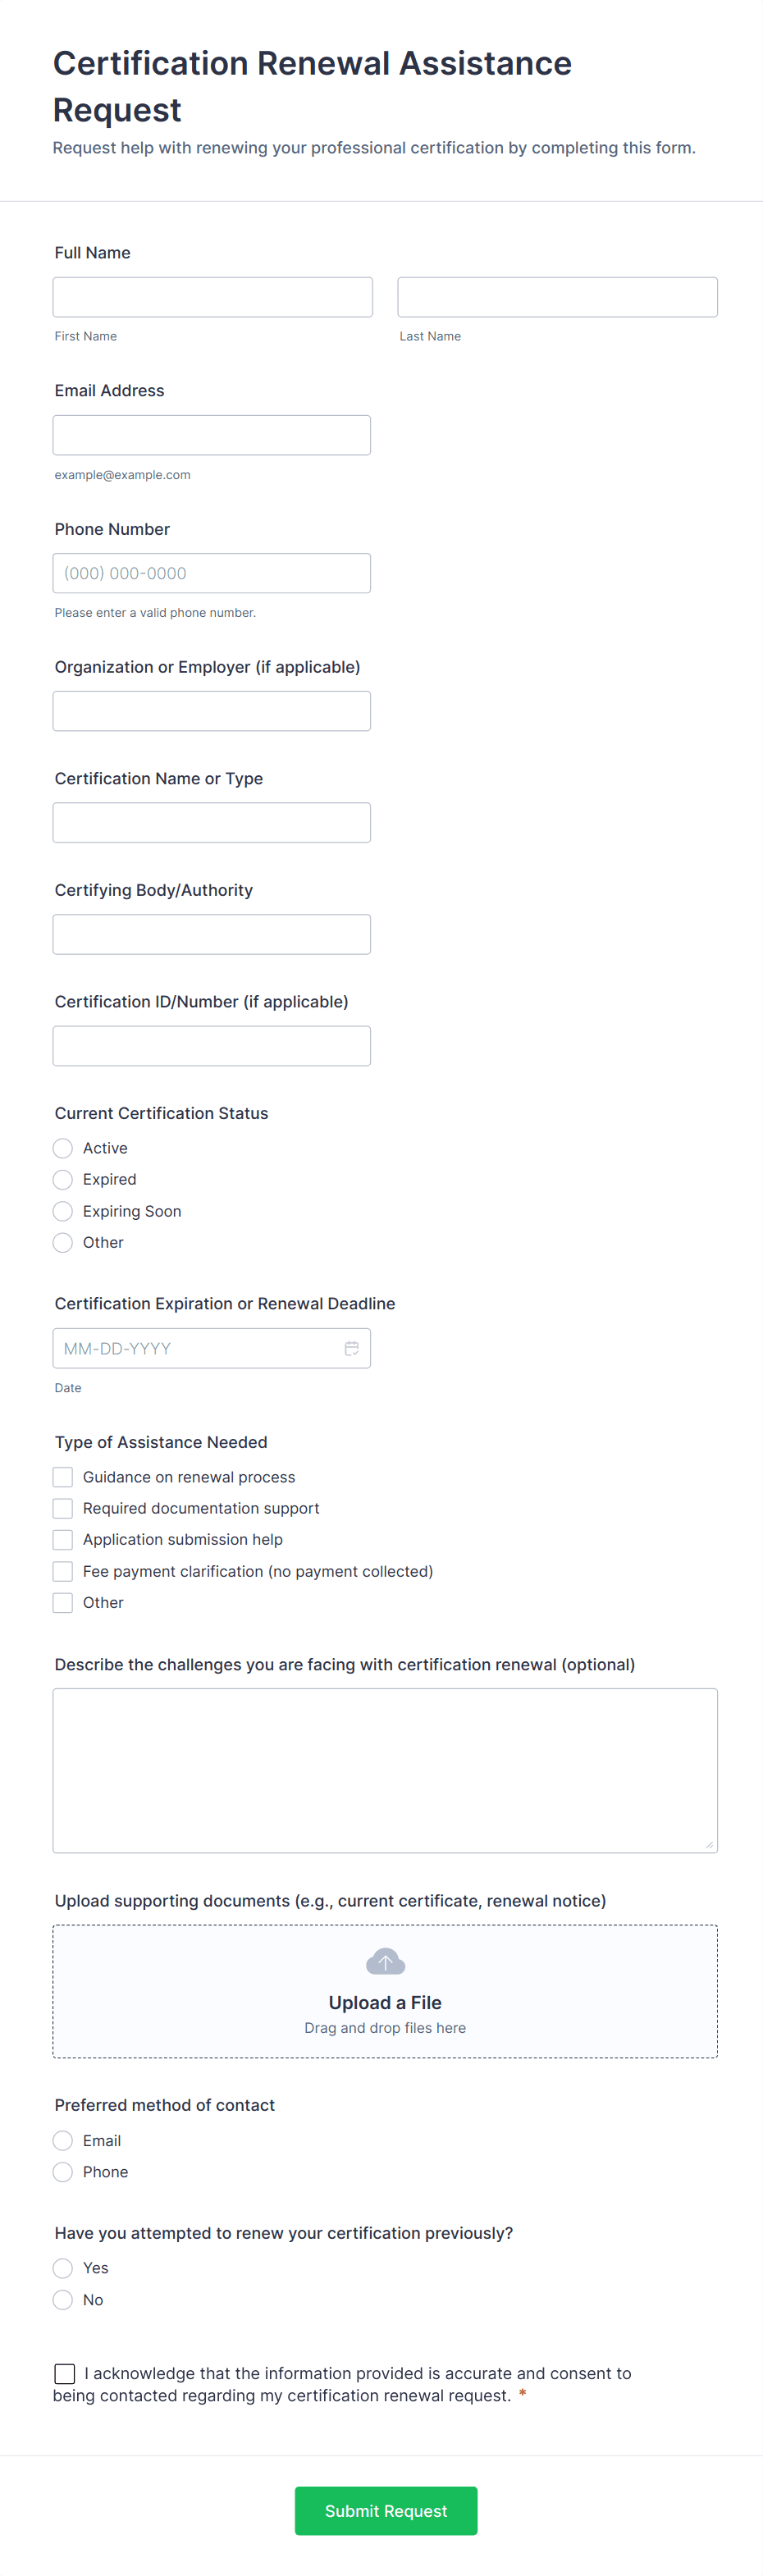Select the Active certification status
763x2576 pixels.
(x=62, y=1148)
